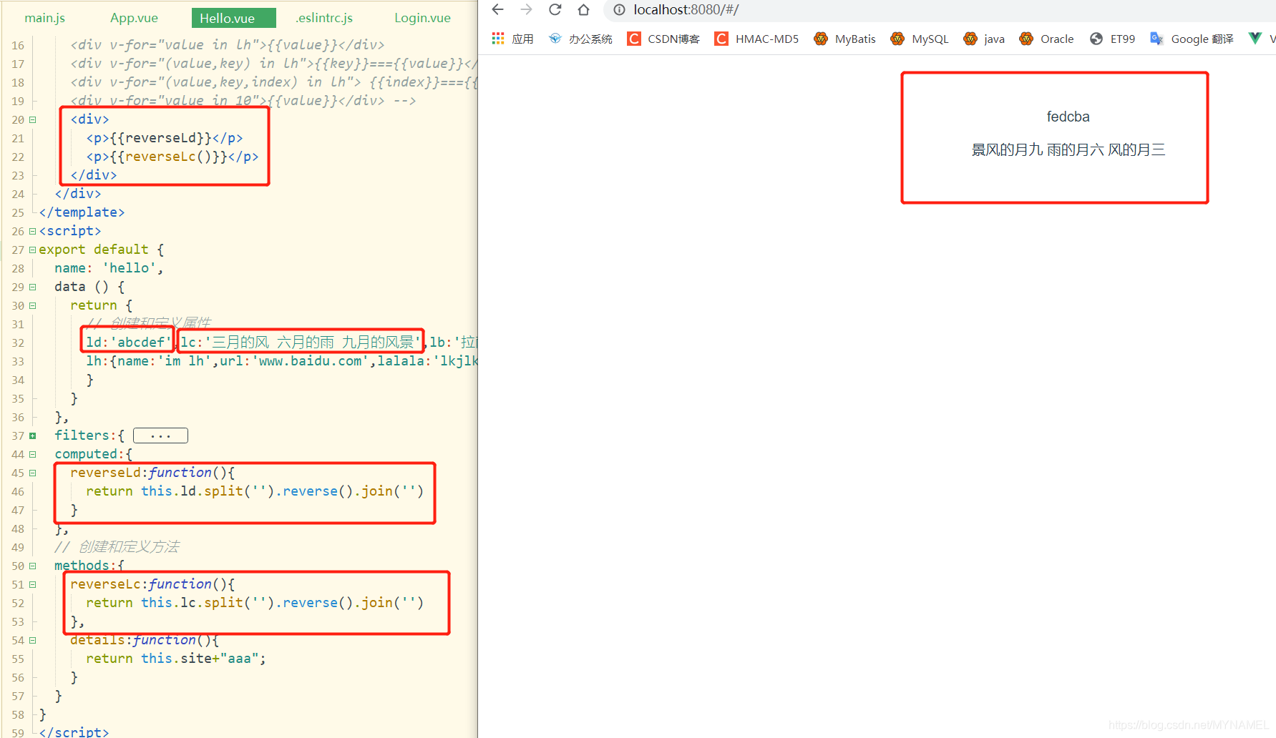Fold the return block on line 30

pos(32,305)
